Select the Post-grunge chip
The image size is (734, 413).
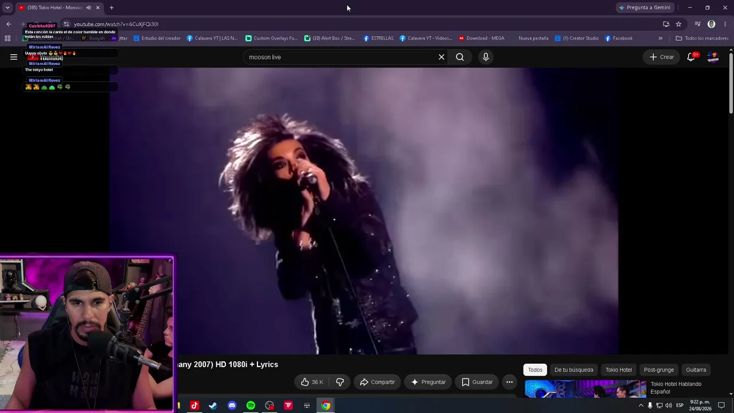click(659, 370)
